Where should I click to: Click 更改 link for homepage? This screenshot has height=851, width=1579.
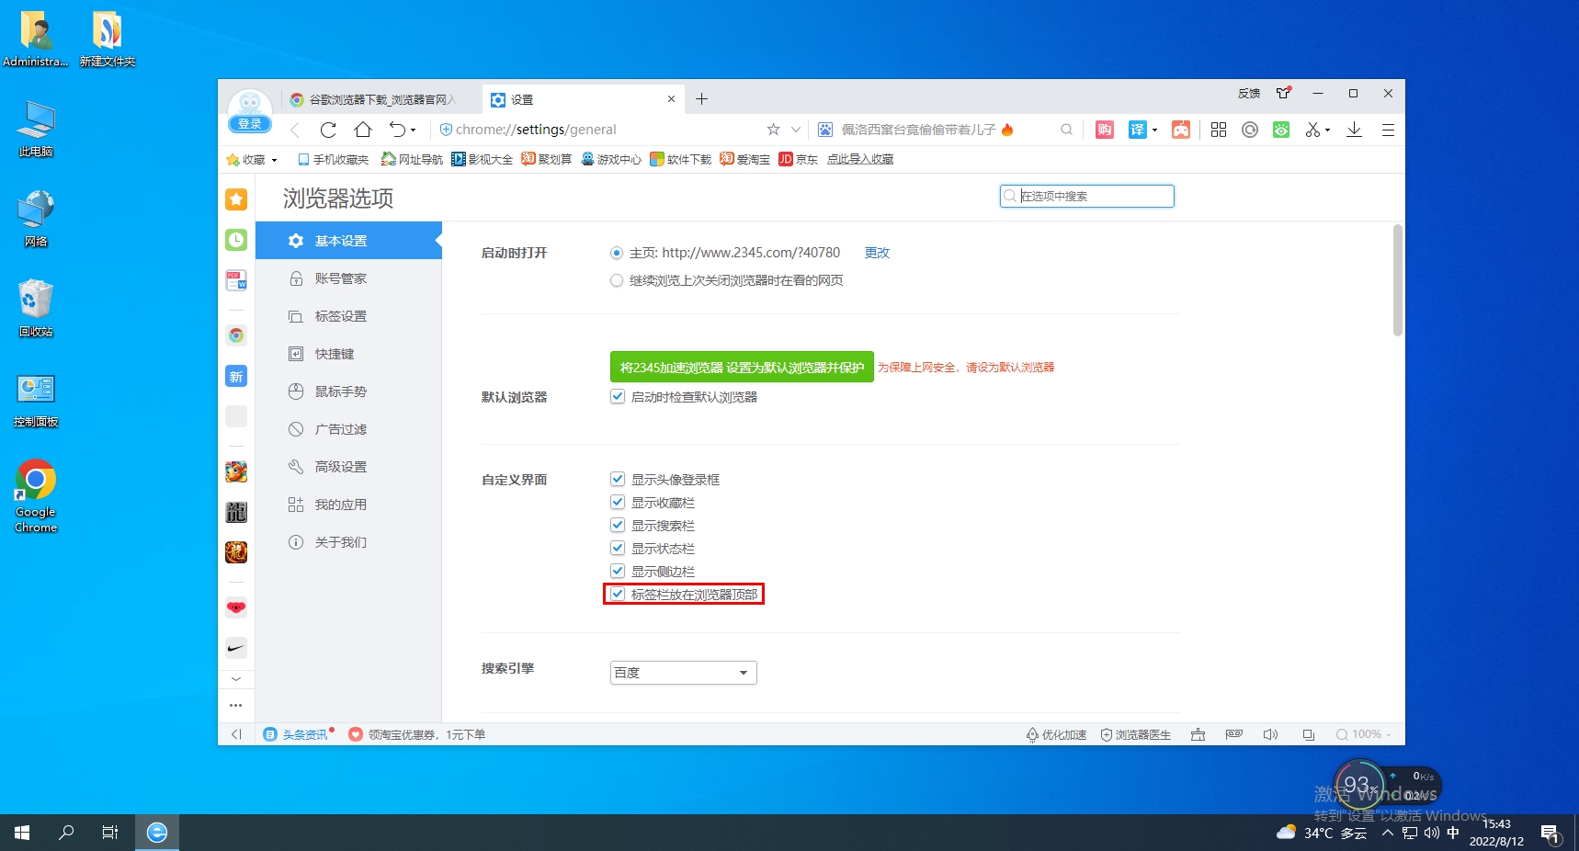click(x=877, y=253)
